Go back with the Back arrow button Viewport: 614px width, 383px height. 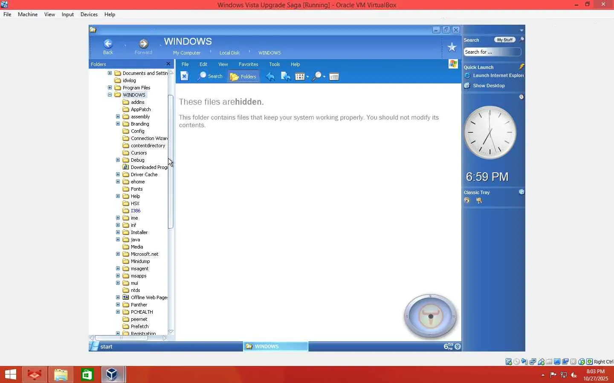click(108, 47)
